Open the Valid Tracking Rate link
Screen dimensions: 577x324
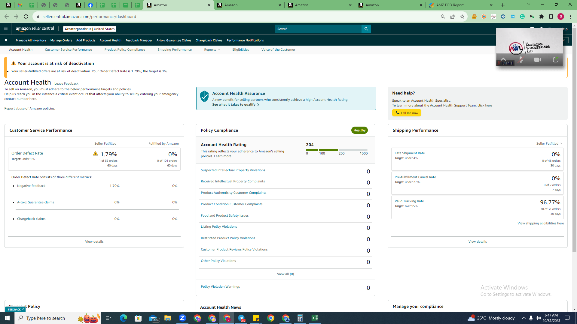click(409, 201)
